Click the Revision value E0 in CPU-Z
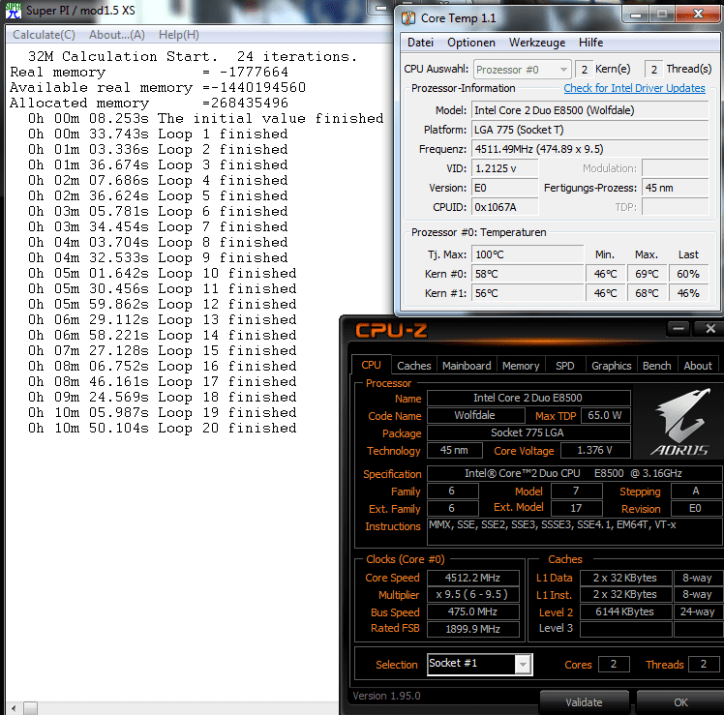 [x=695, y=508]
